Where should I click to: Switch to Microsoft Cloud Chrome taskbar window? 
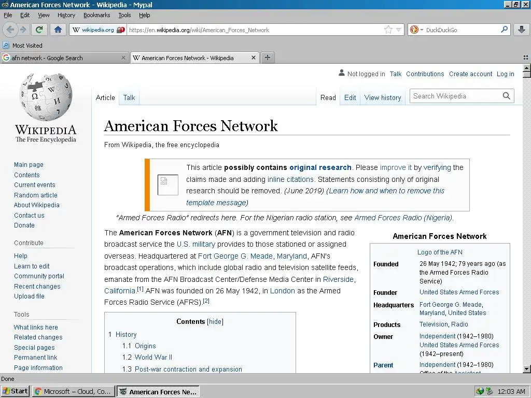(74, 391)
